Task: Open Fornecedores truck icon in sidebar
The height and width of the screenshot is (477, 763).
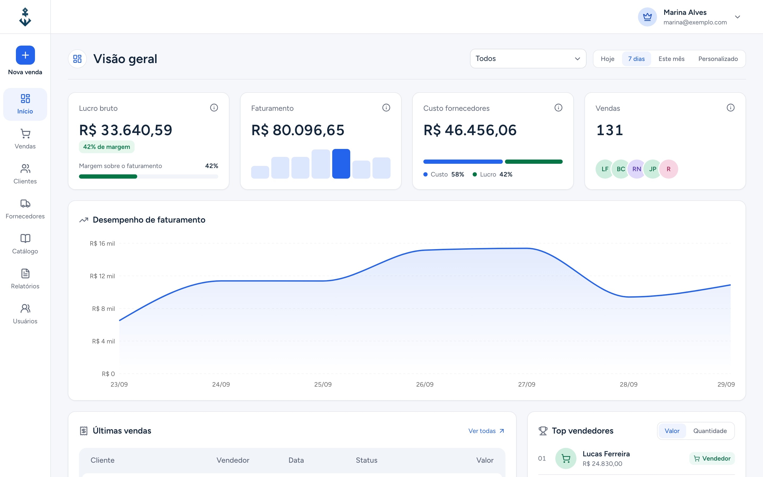Action: (x=25, y=204)
